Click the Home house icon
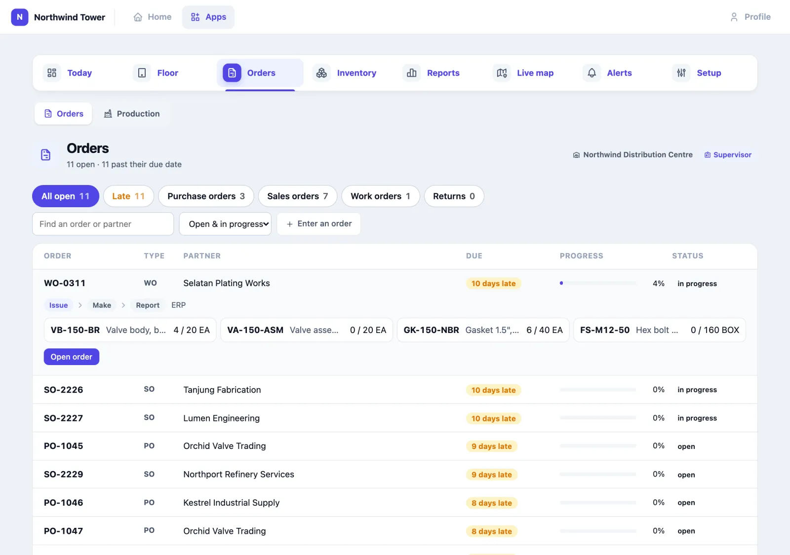 [138, 17]
